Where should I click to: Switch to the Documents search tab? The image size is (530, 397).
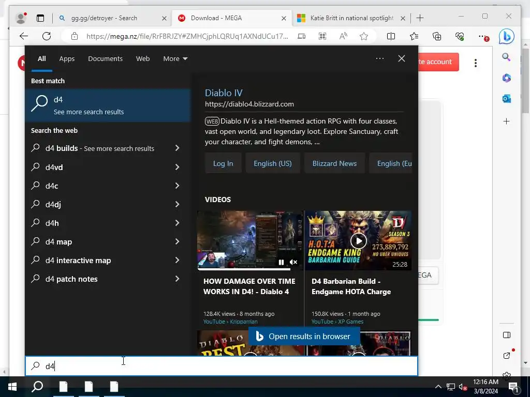(x=105, y=59)
